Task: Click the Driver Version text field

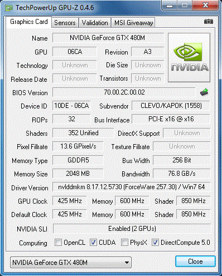Action: [x=132, y=187]
